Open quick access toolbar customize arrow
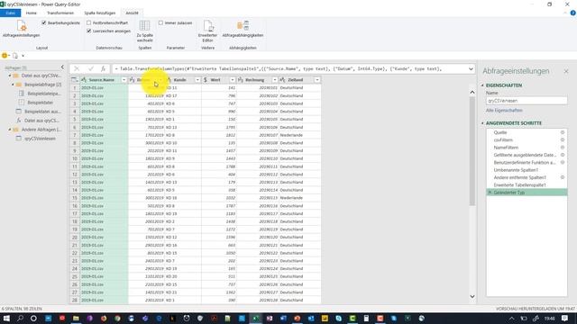Image resolution: width=577 pixels, height=324 pixels. (x=23, y=56)
